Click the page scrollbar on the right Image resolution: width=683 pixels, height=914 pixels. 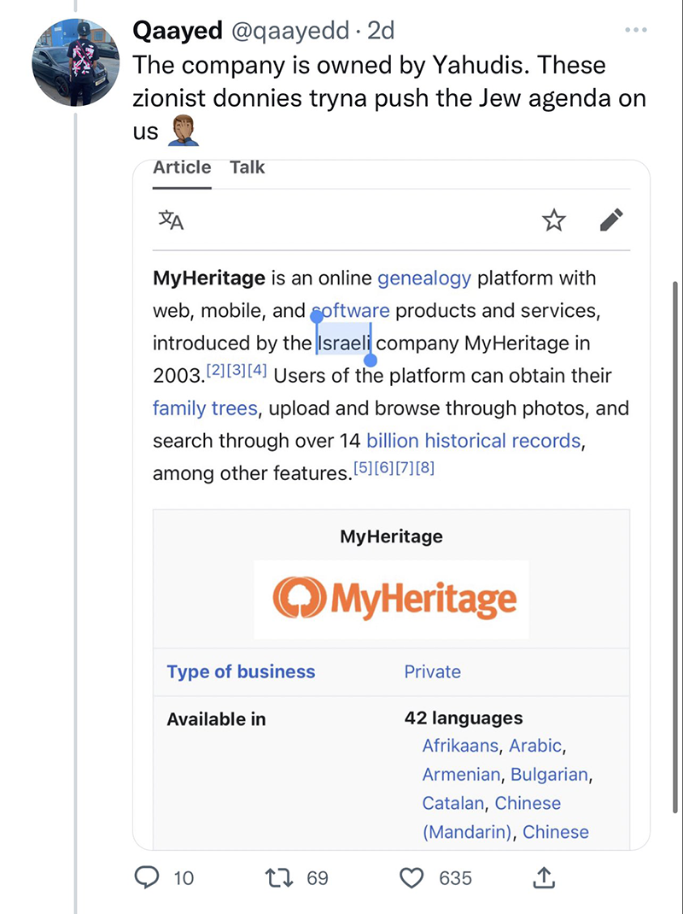tap(674, 547)
